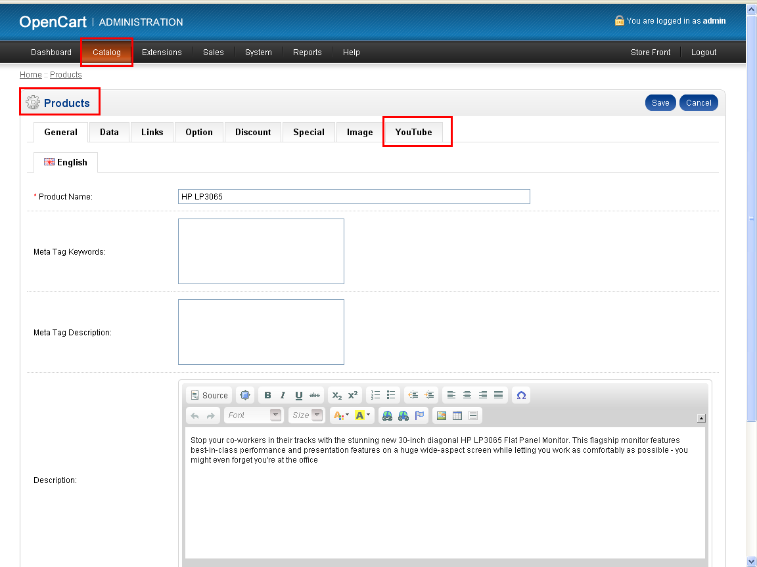Open the Font dropdown
Viewport: 757px width, 567px height.
point(254,415)
